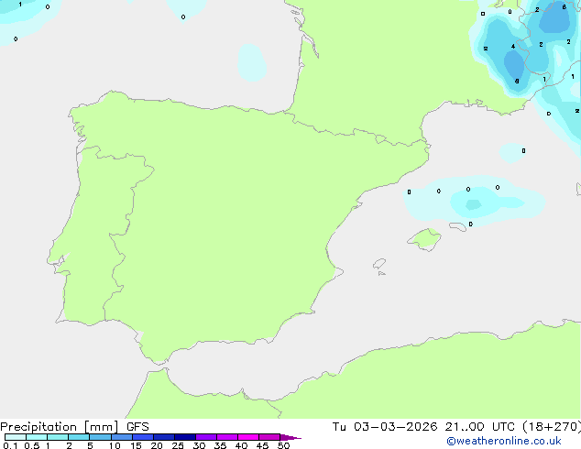Click Ibiza island on the map
The width and height of the screenshot is (581, 449).
(379, 264)
